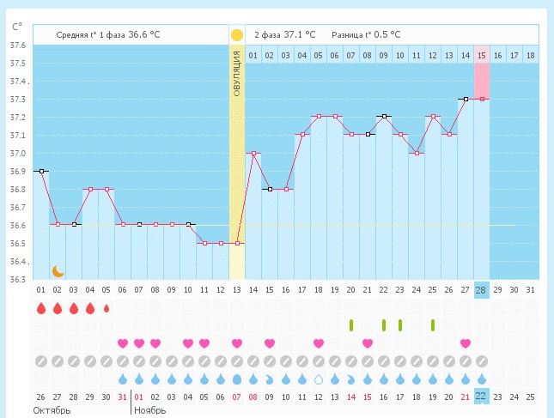Click the empty outlined water drop on day 18
Viewport: 554px width, 418px height.
tap(319, 379)
